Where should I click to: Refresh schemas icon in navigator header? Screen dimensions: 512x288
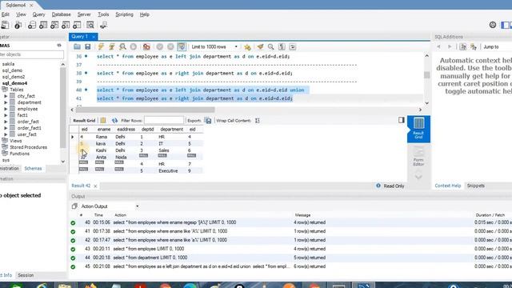[x=59, y=46]
